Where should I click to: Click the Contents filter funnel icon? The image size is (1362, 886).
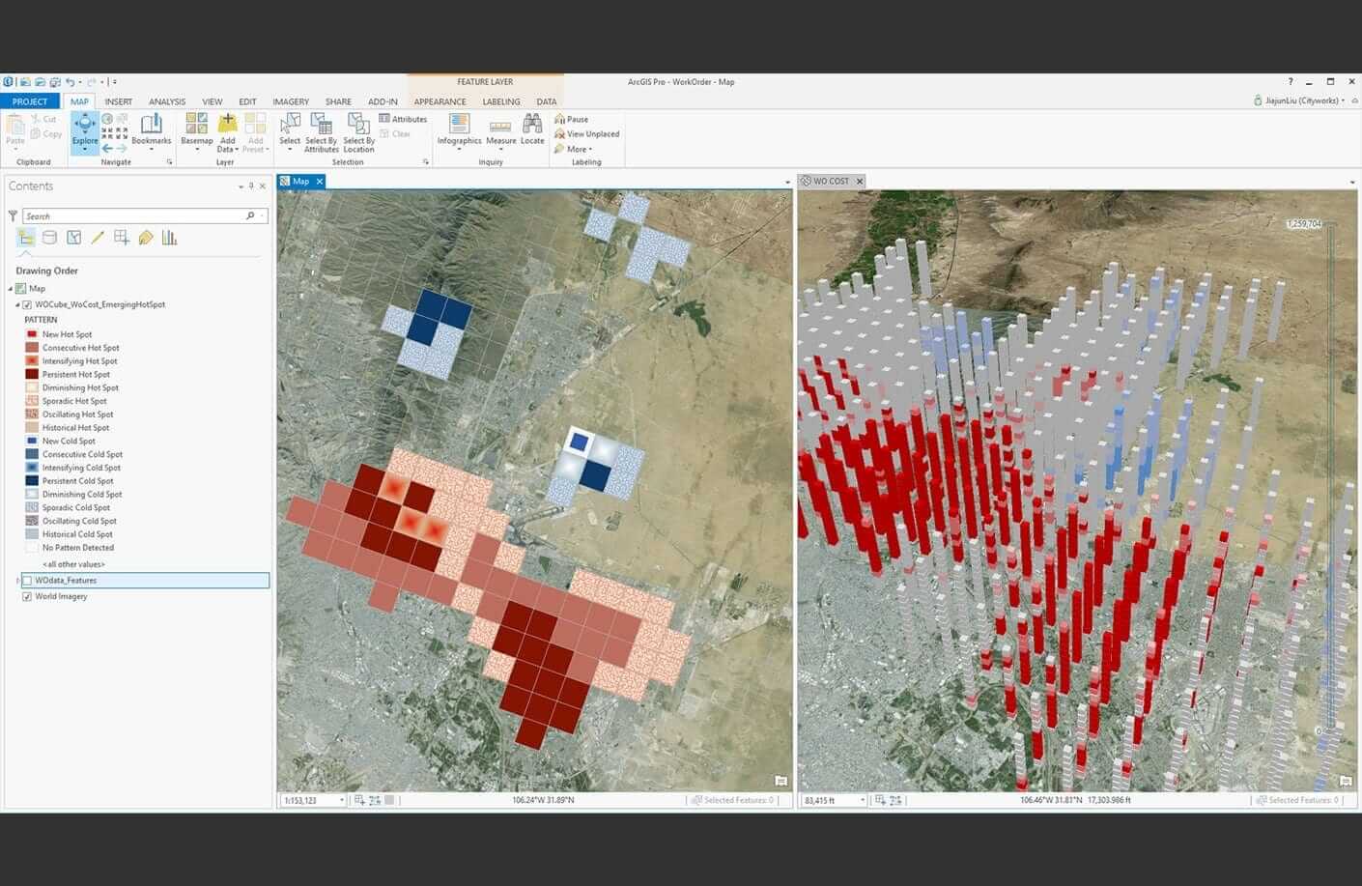13,215
